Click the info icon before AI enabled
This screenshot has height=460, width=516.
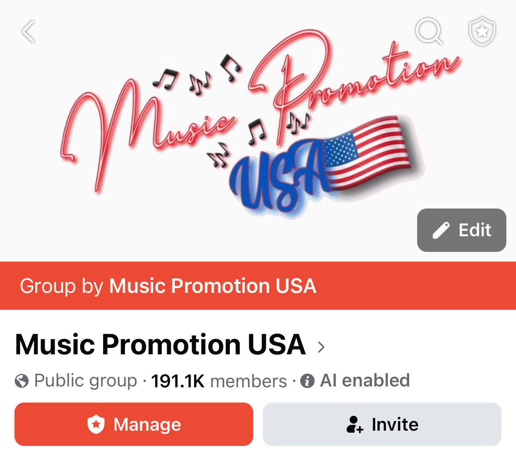(x=307, y=381)
